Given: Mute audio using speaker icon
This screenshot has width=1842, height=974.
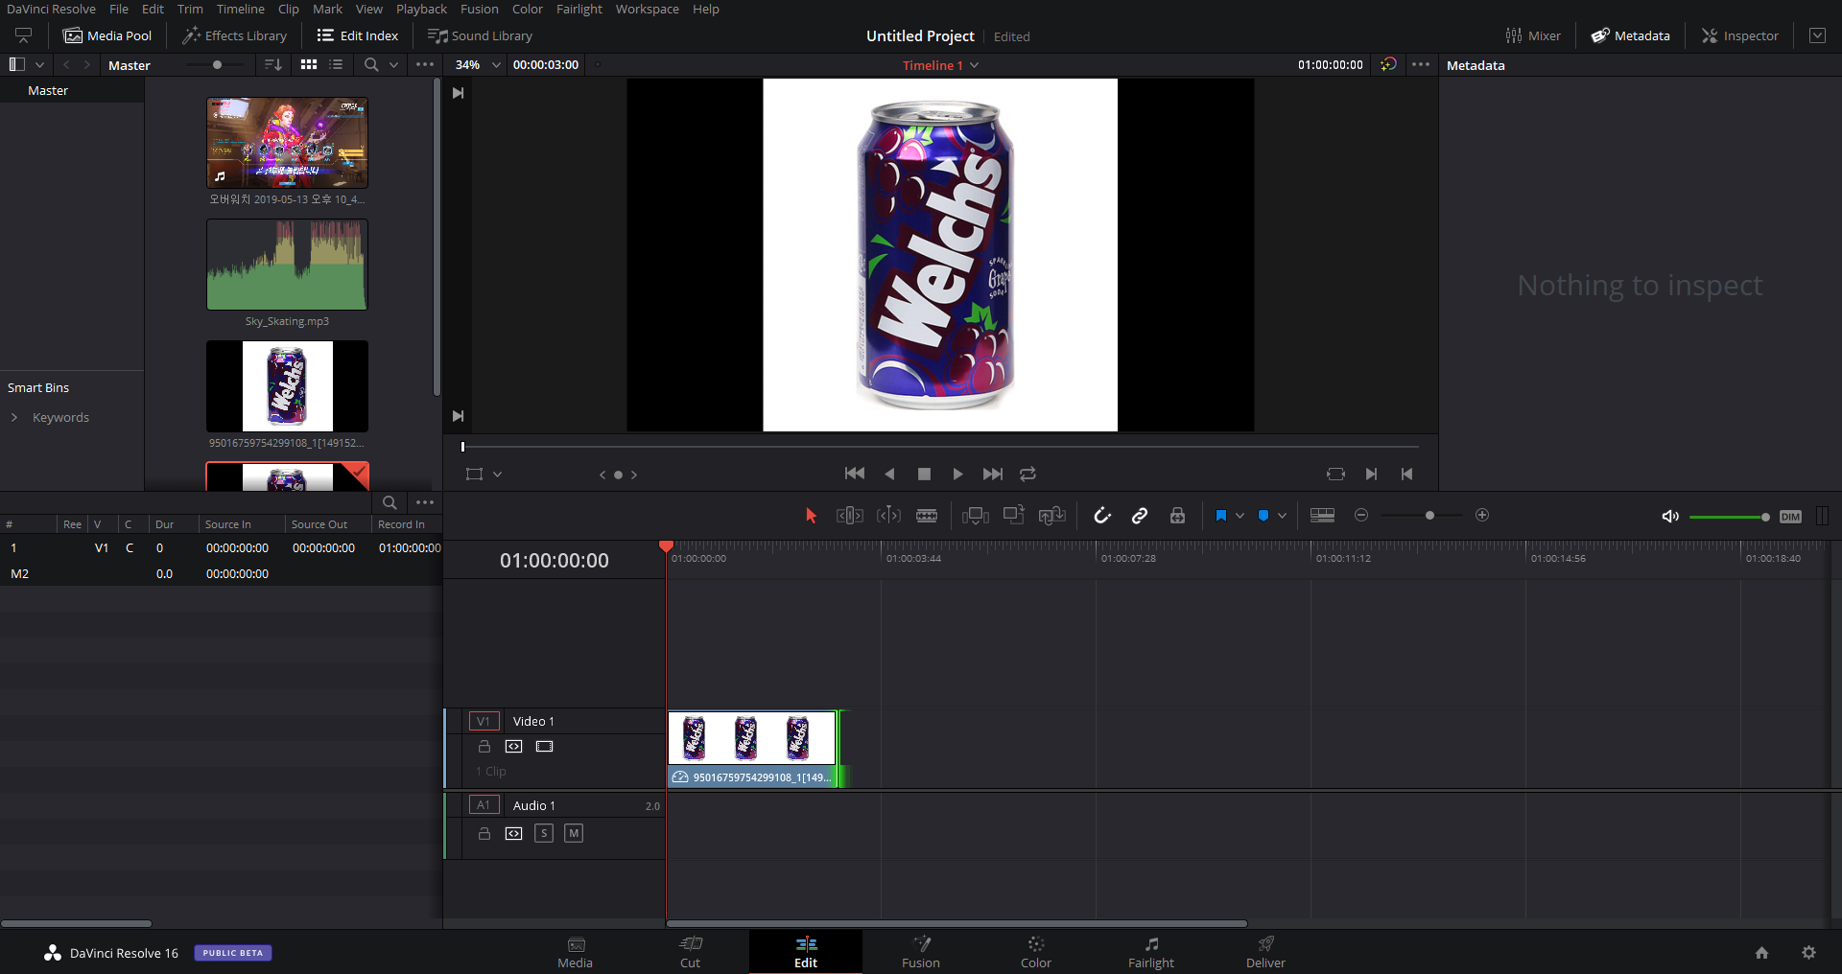Looking at the screenshot, I should pos(1670,517).
